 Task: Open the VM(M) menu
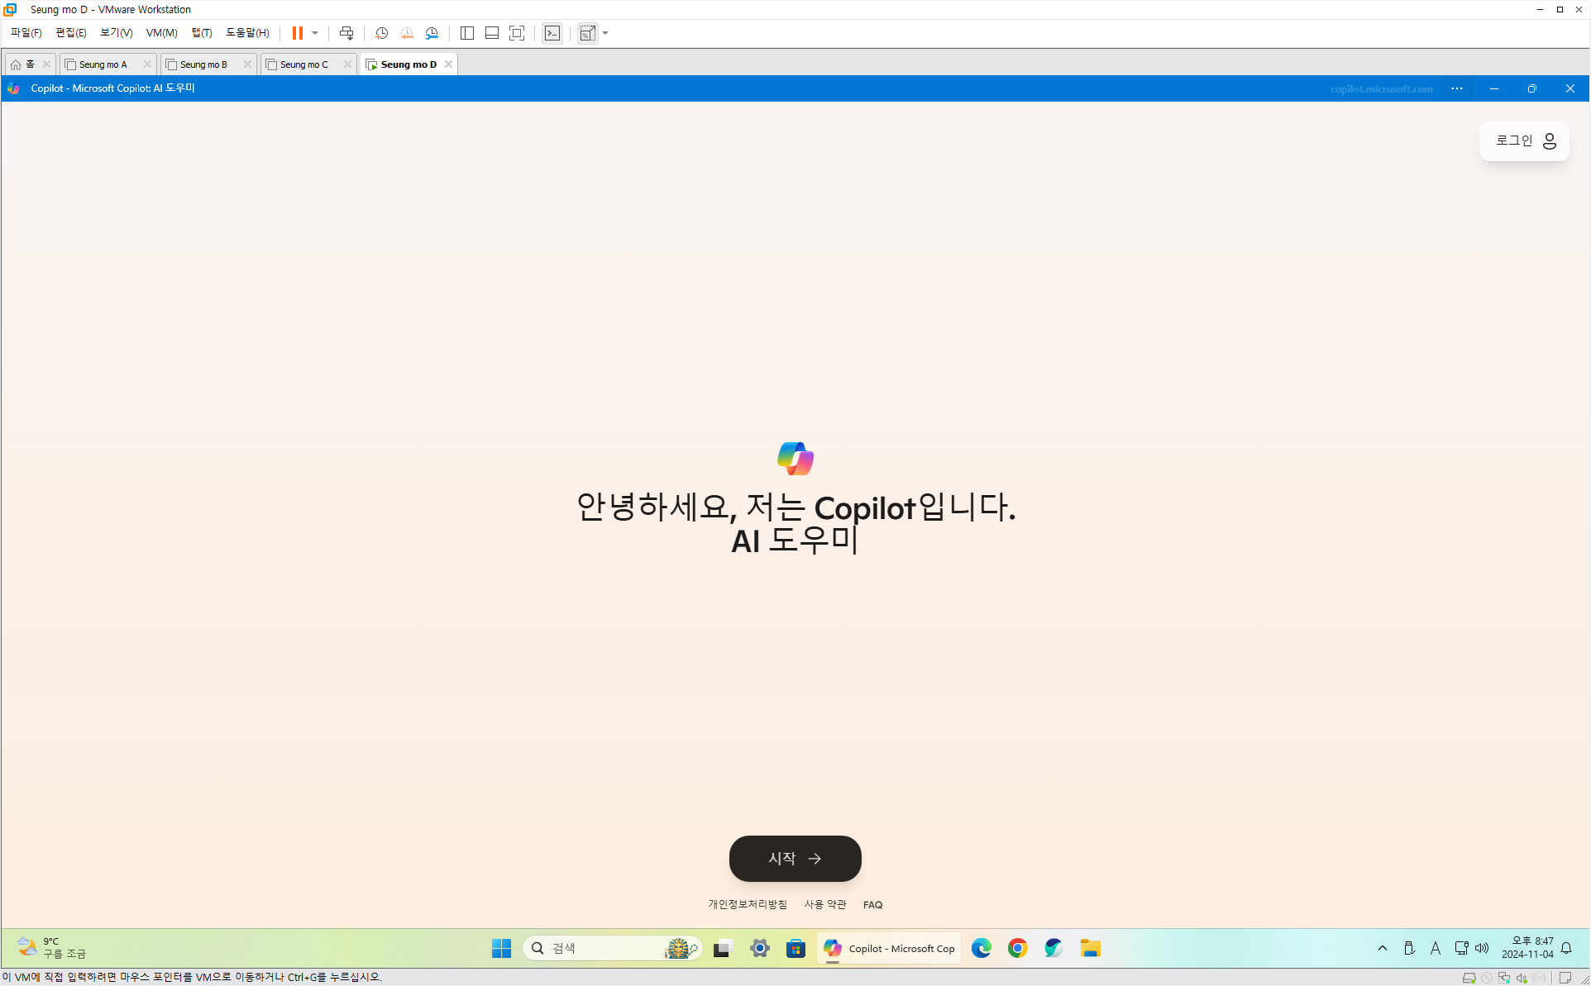click(161, 33)
